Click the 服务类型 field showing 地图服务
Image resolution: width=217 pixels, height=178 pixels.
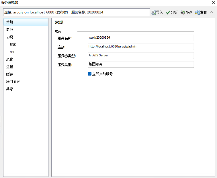[140, 64]
